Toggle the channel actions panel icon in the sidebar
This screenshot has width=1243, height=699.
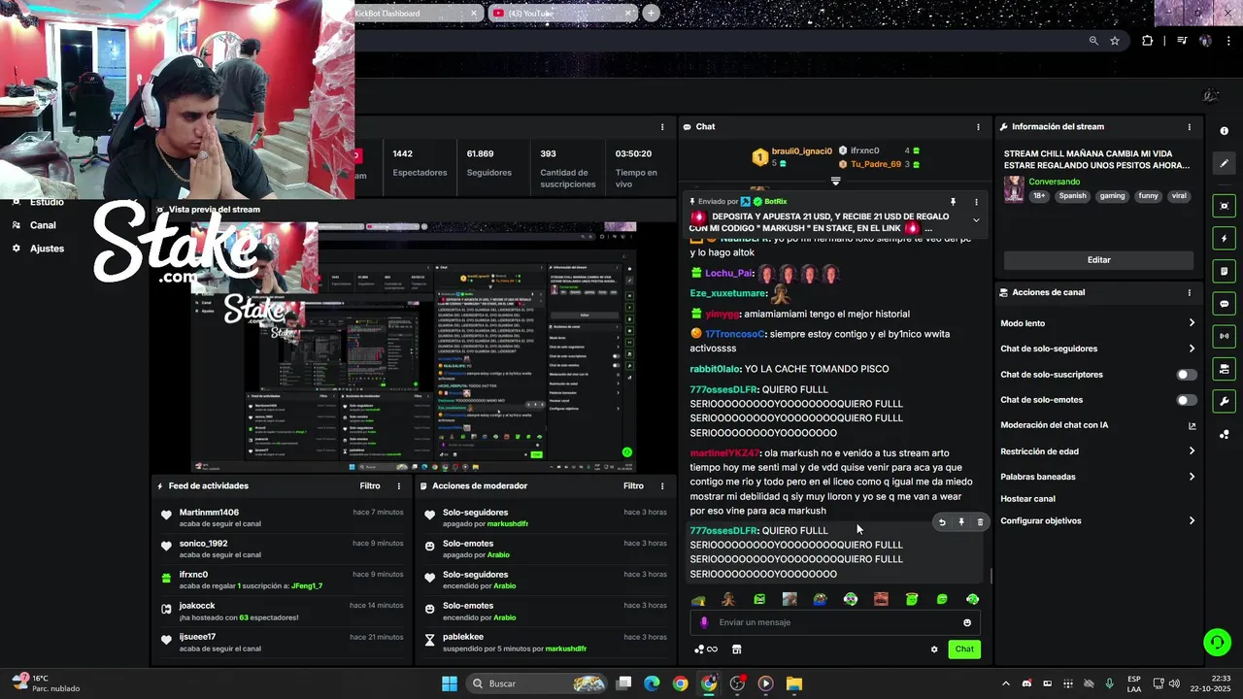pos(1224,369)
